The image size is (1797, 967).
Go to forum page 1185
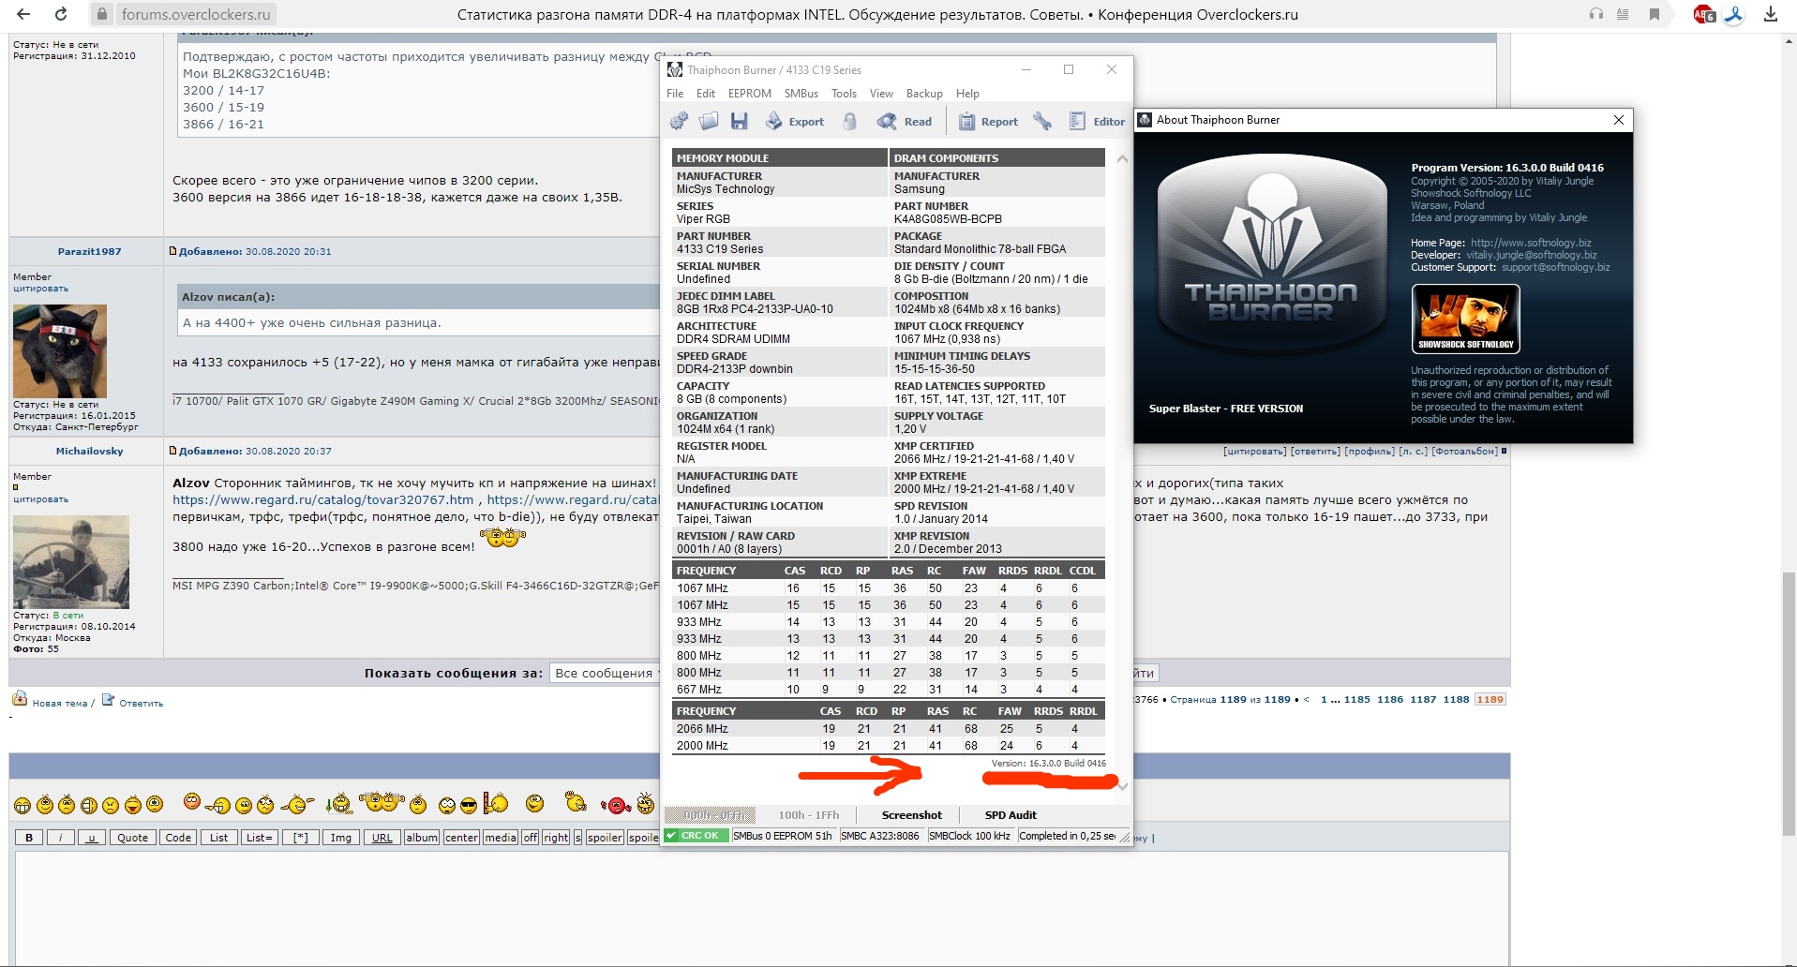[x=1356, y=699]
